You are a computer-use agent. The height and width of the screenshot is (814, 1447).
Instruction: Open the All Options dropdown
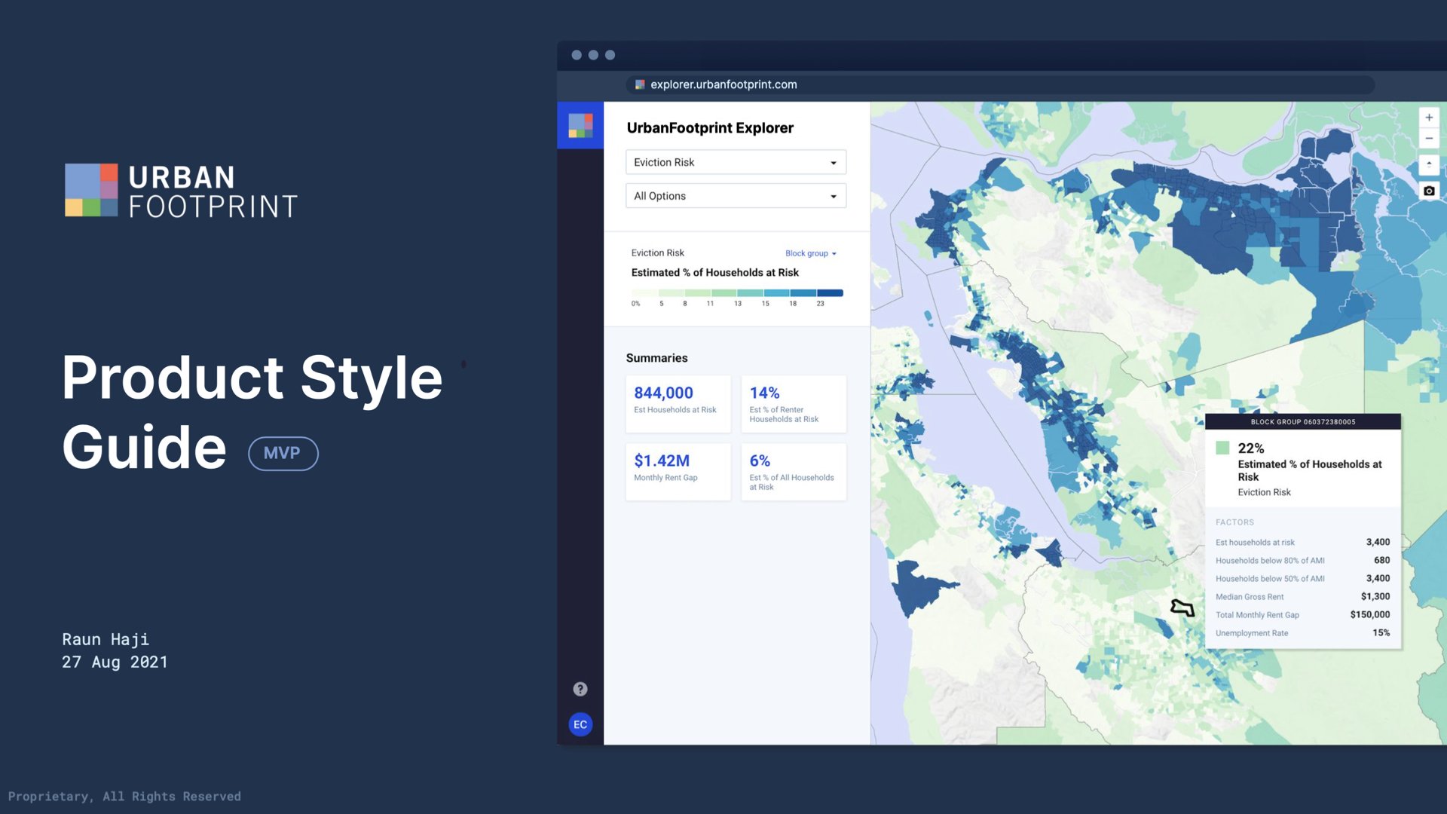tap(736, 196)
